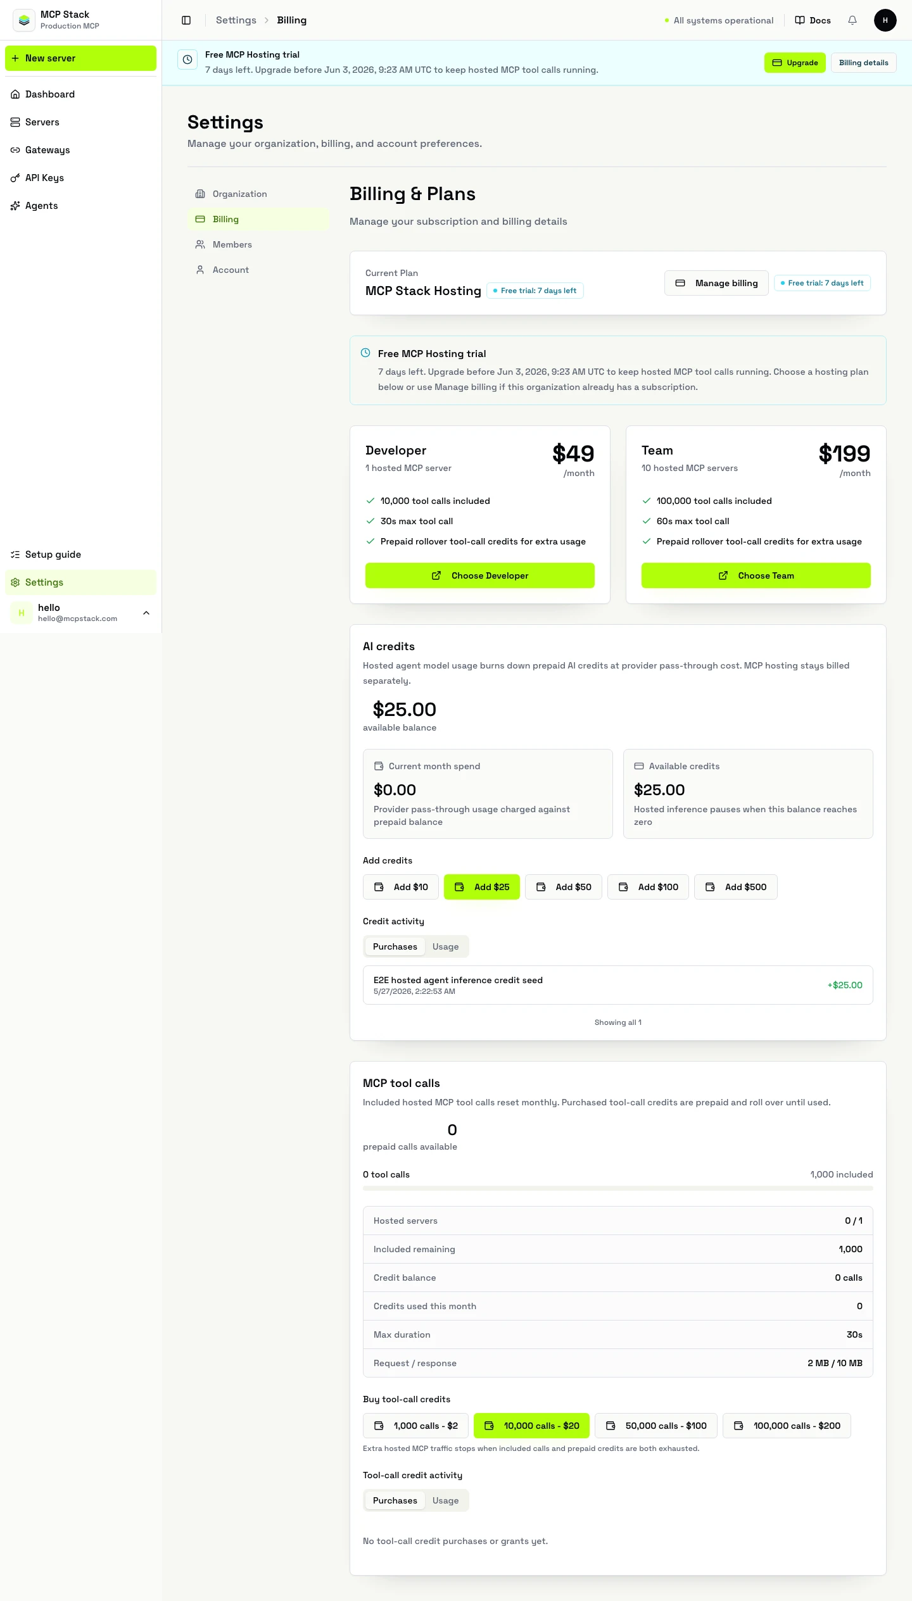Choose the Team plan
912x1601 pixels.
(x=756, y=575)
